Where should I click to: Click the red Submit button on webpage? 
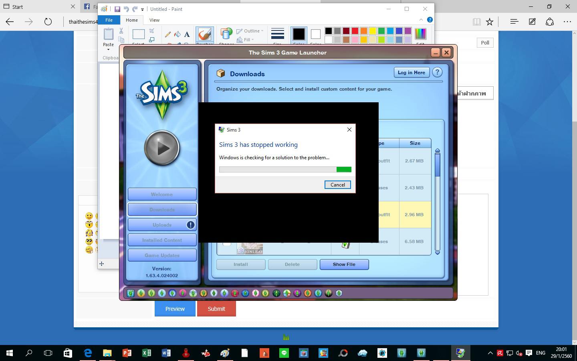(216, 308)
